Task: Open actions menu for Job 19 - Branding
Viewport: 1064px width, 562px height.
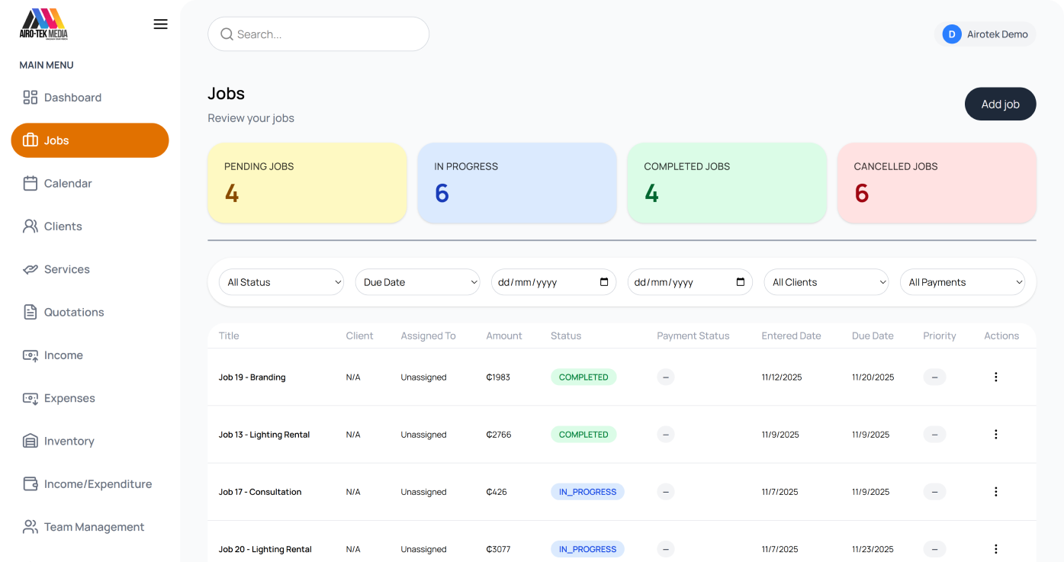Action: [x=995, y=377]
